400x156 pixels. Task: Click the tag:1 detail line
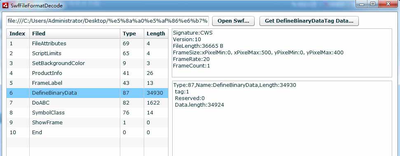coord(182,92)
